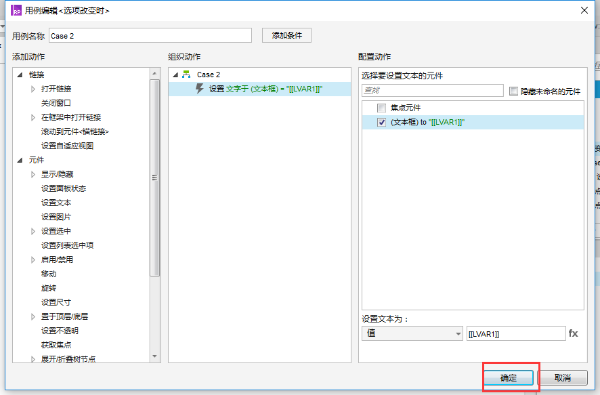The height and width of the screenshot is (395, 600).
Task: Select the 关闭窗口 action
Action: pos(56,103)
